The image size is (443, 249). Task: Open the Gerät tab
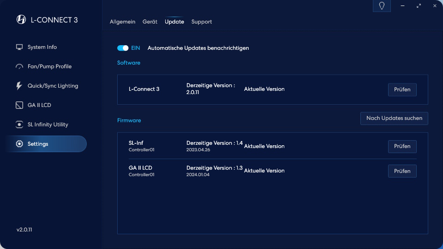click(x=150, y=22)
